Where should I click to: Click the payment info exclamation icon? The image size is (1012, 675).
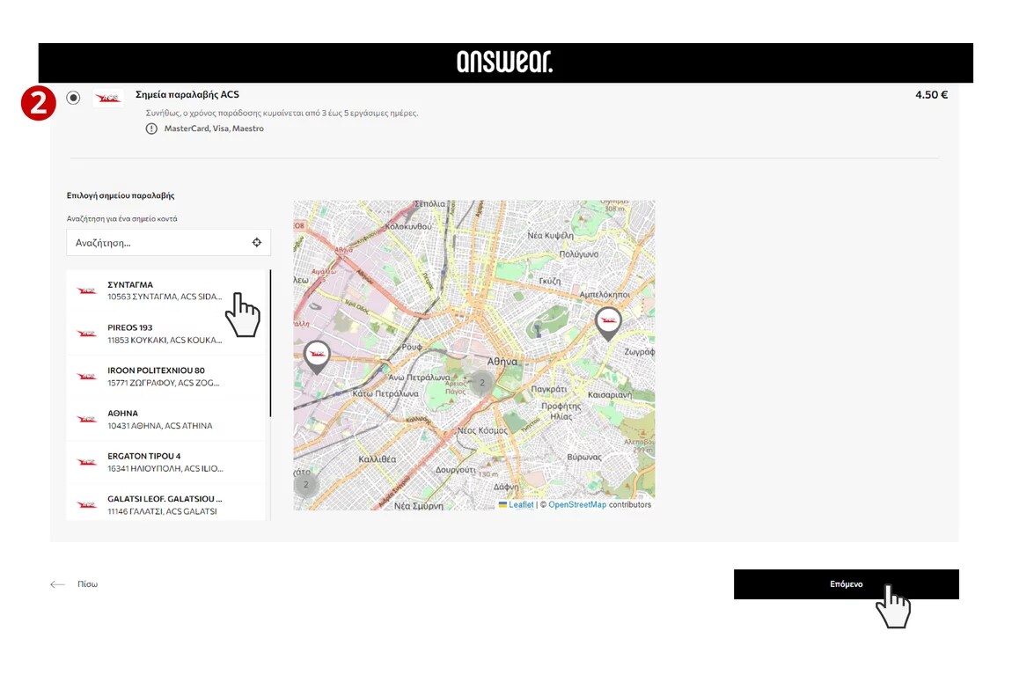point(152,128)
